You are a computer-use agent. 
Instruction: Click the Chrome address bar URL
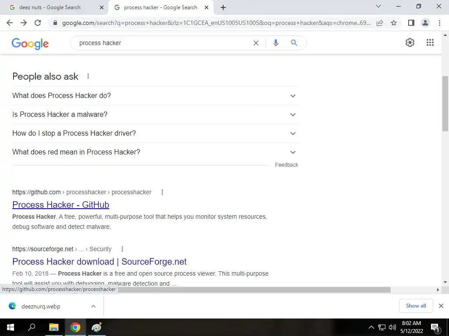pyautogui.click(x=216, y=23)
